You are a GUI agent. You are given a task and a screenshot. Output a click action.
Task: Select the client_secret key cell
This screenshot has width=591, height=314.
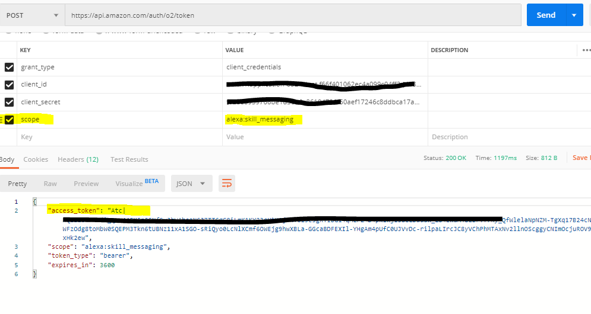tap(119, 102)
